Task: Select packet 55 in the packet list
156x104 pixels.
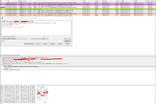Action: [x=78, y=6]
